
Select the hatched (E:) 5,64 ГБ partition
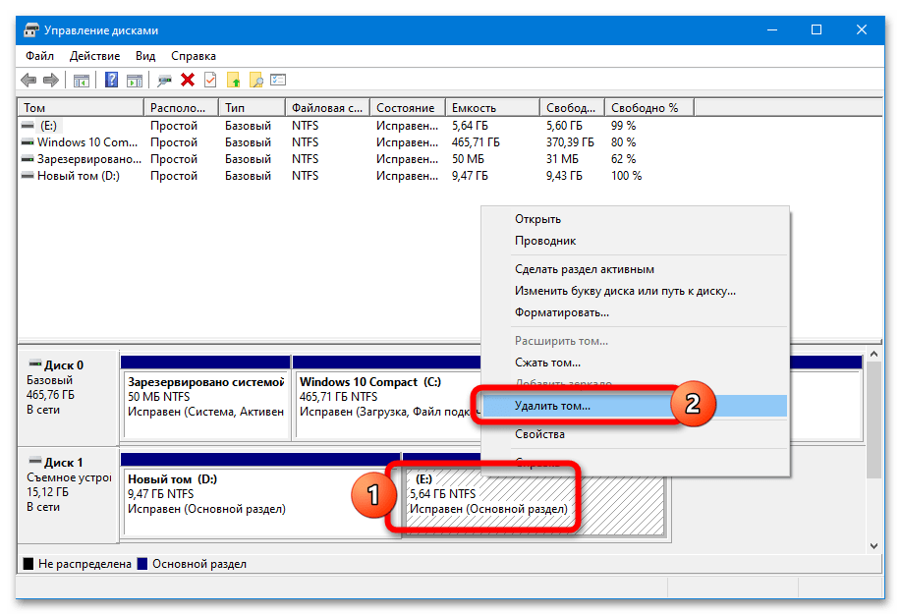(x=535, y=501)
